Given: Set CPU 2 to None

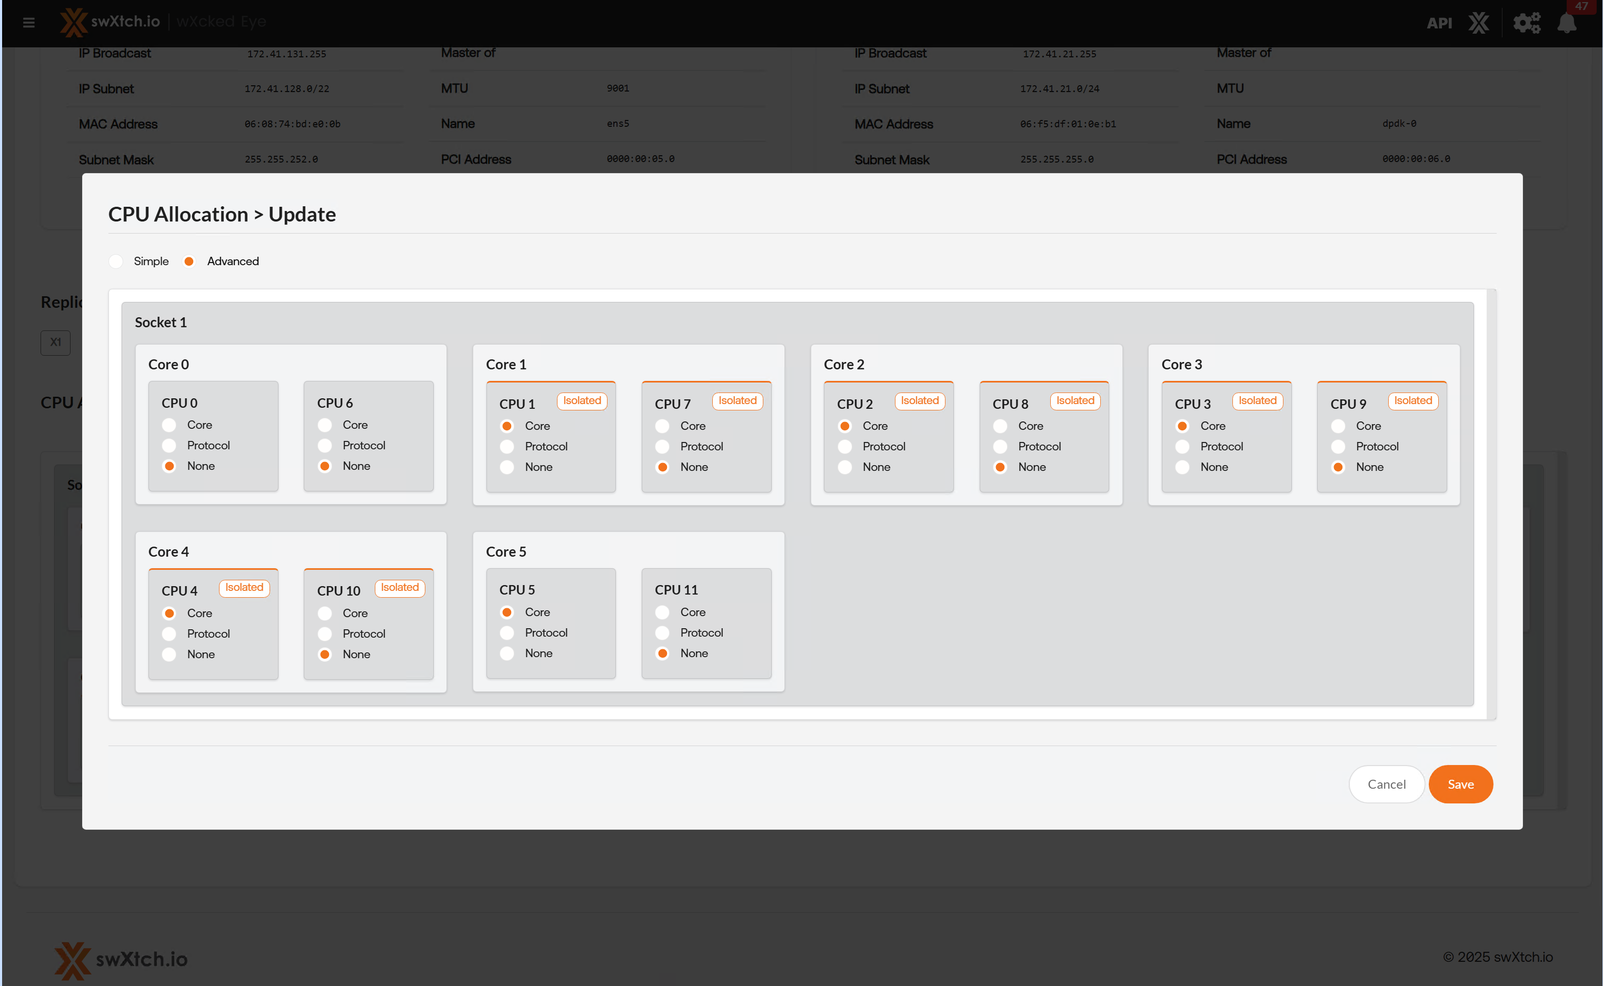Looking at the screenshot, I should pos(844,468).
